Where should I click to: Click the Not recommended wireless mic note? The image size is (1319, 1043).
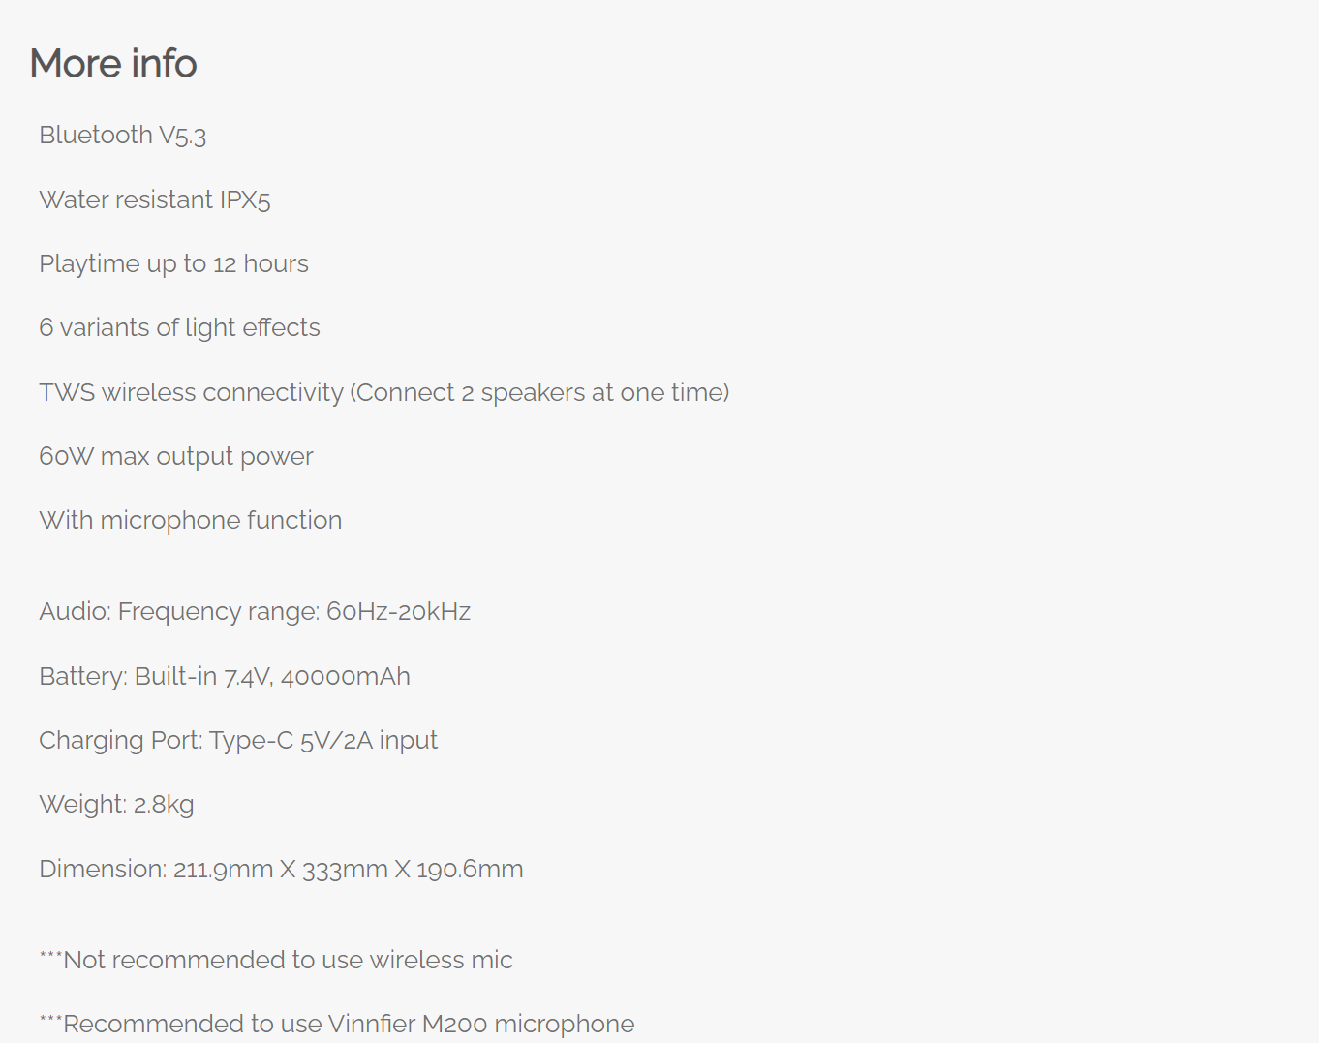click(276, 960)
